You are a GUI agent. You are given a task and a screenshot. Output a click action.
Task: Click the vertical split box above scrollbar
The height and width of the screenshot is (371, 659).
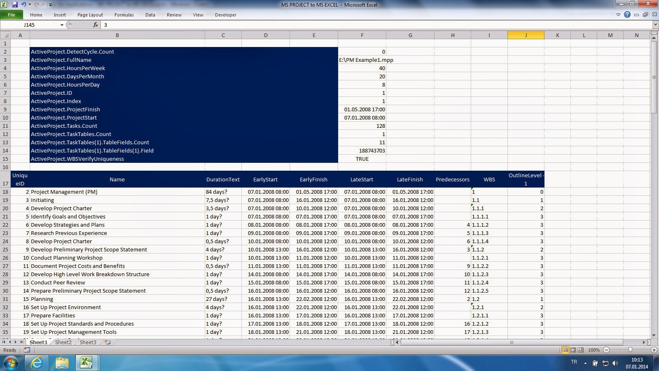click(654, 33)
